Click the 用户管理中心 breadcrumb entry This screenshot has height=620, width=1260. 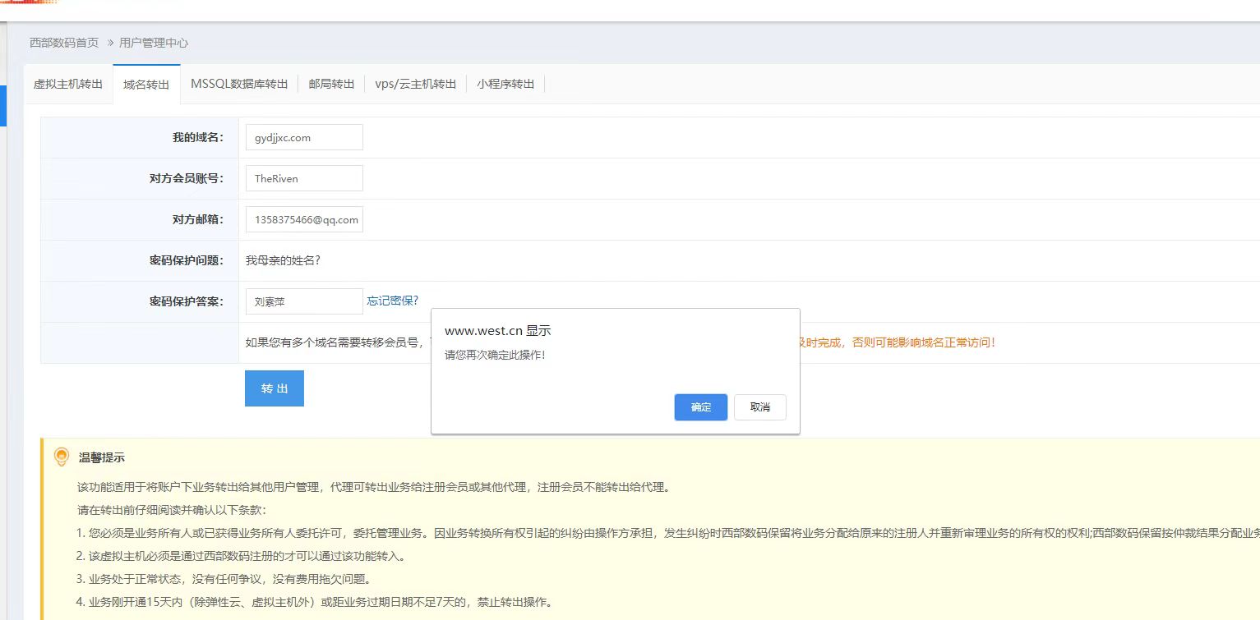[x=153, y=42]
